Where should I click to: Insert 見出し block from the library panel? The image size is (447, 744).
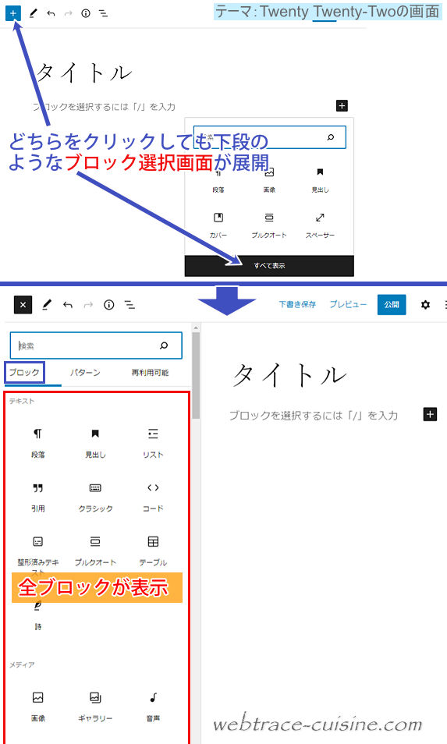tap(95, 442)
